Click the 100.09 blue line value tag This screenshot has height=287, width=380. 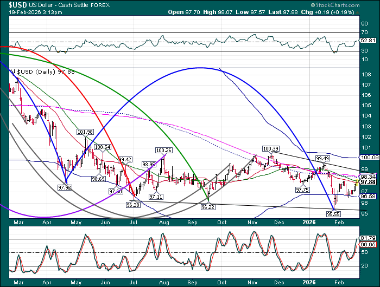[x=368, y=157]
